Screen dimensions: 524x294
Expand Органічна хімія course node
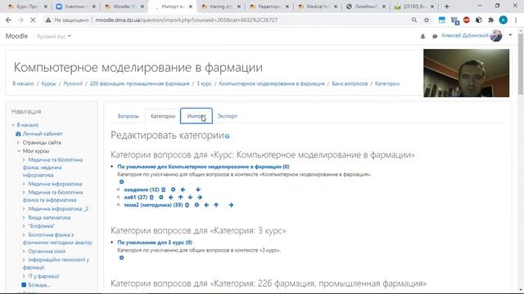click(x=24, y=252)
